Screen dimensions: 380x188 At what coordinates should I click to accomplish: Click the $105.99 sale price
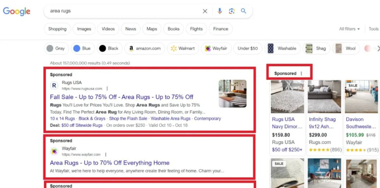click(355, 135)
